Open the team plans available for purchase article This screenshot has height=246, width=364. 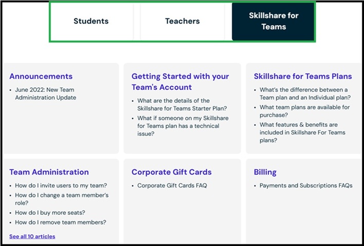coord(304,111)
